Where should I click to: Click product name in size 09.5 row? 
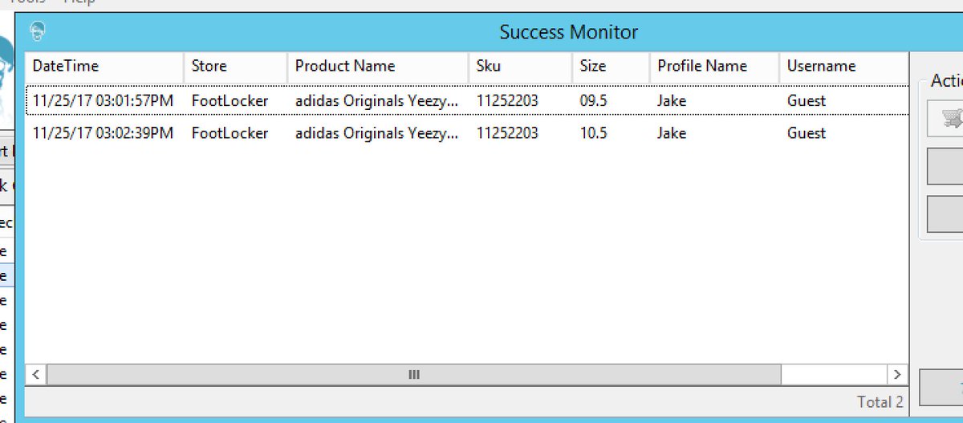(x=377, y=101)
